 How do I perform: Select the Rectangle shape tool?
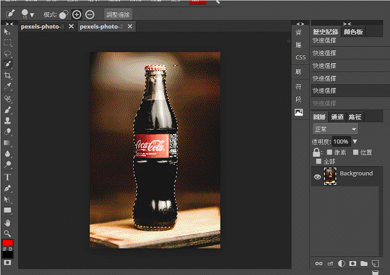pyautogui.click(x=7, y=210)
